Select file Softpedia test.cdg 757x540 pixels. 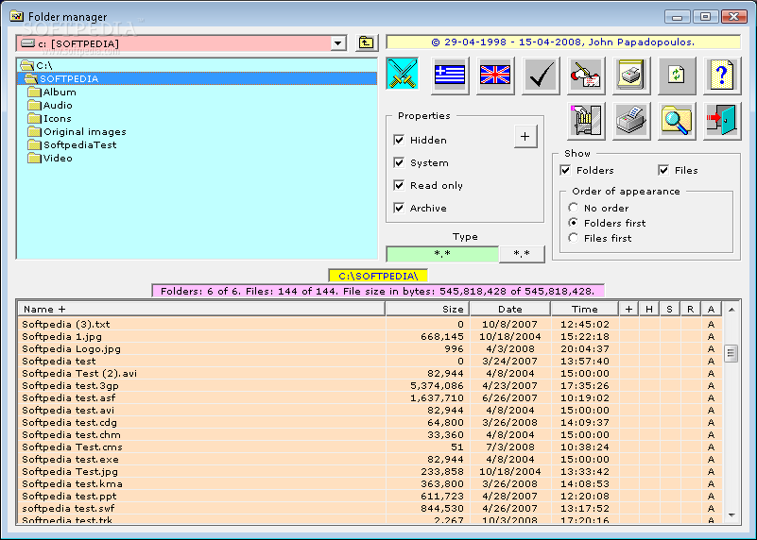(370, 422)
